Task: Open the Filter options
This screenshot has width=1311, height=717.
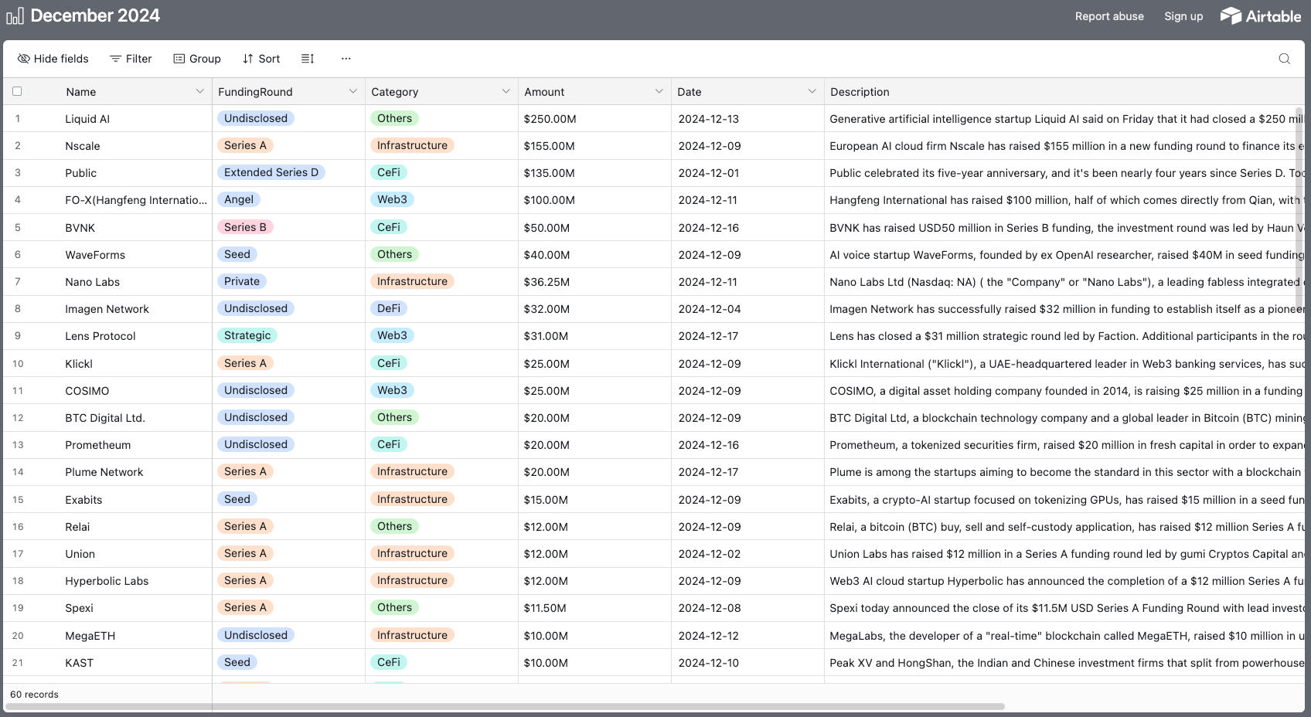Action: (x=131, y=59)
